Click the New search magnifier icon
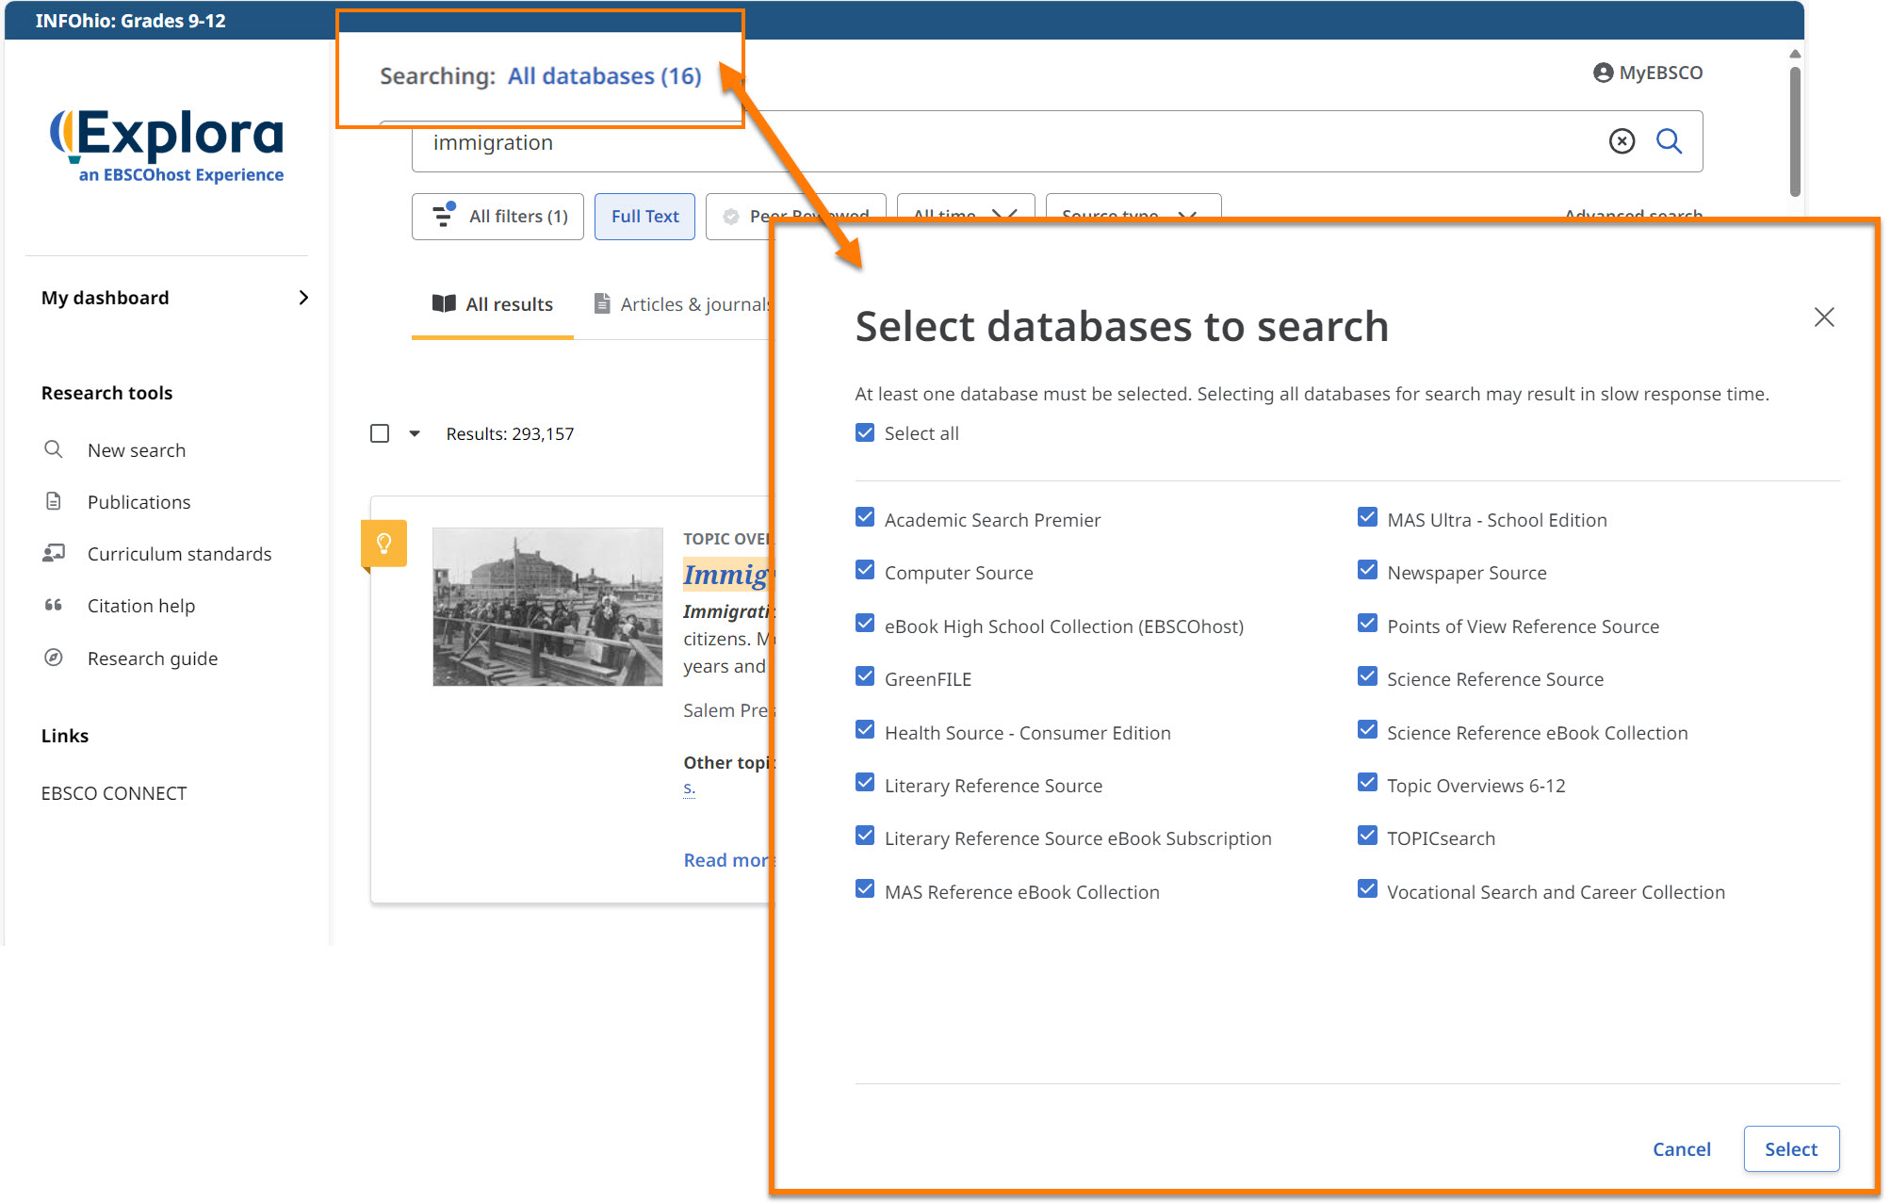This screenshot has width=1891, height=1203. 54,449
